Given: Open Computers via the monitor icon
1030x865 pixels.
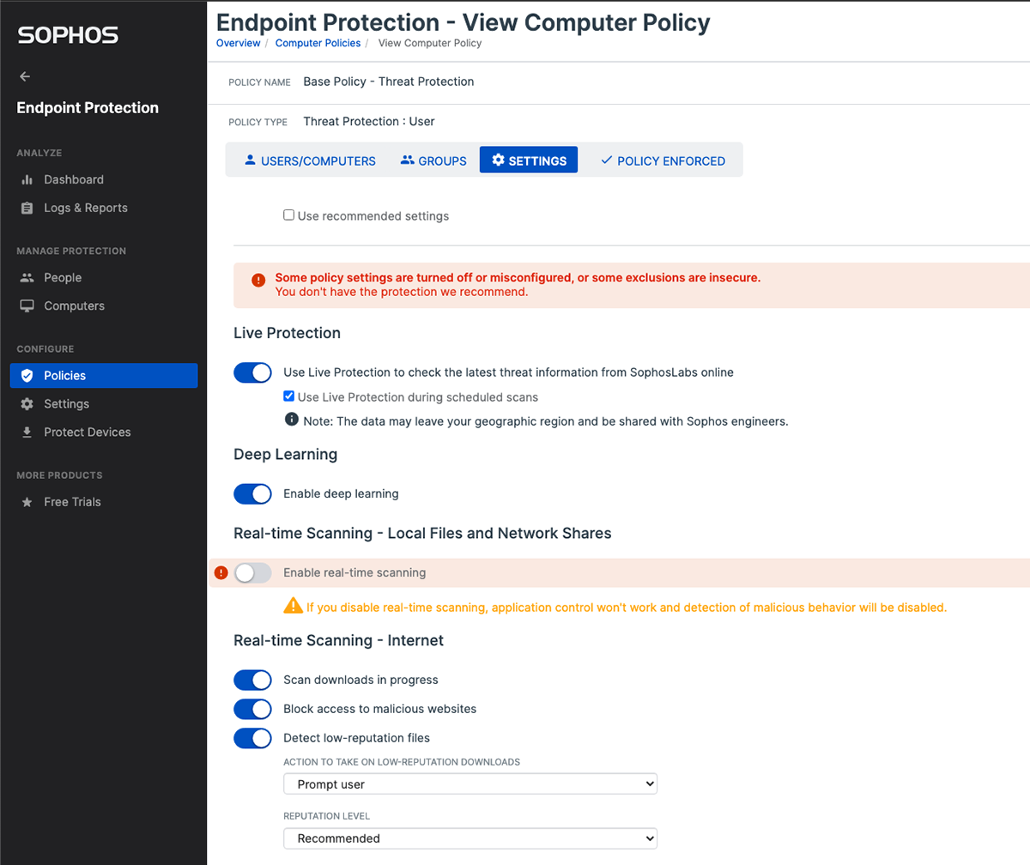Looking at the screenshot, I should pos(27,306).
